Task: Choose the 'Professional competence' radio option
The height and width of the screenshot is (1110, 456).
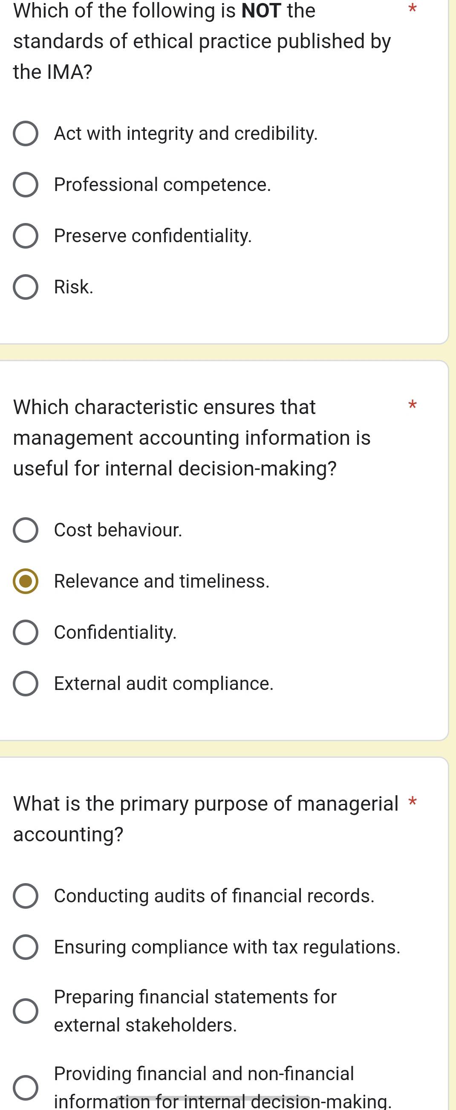Action: coord(26,185)
